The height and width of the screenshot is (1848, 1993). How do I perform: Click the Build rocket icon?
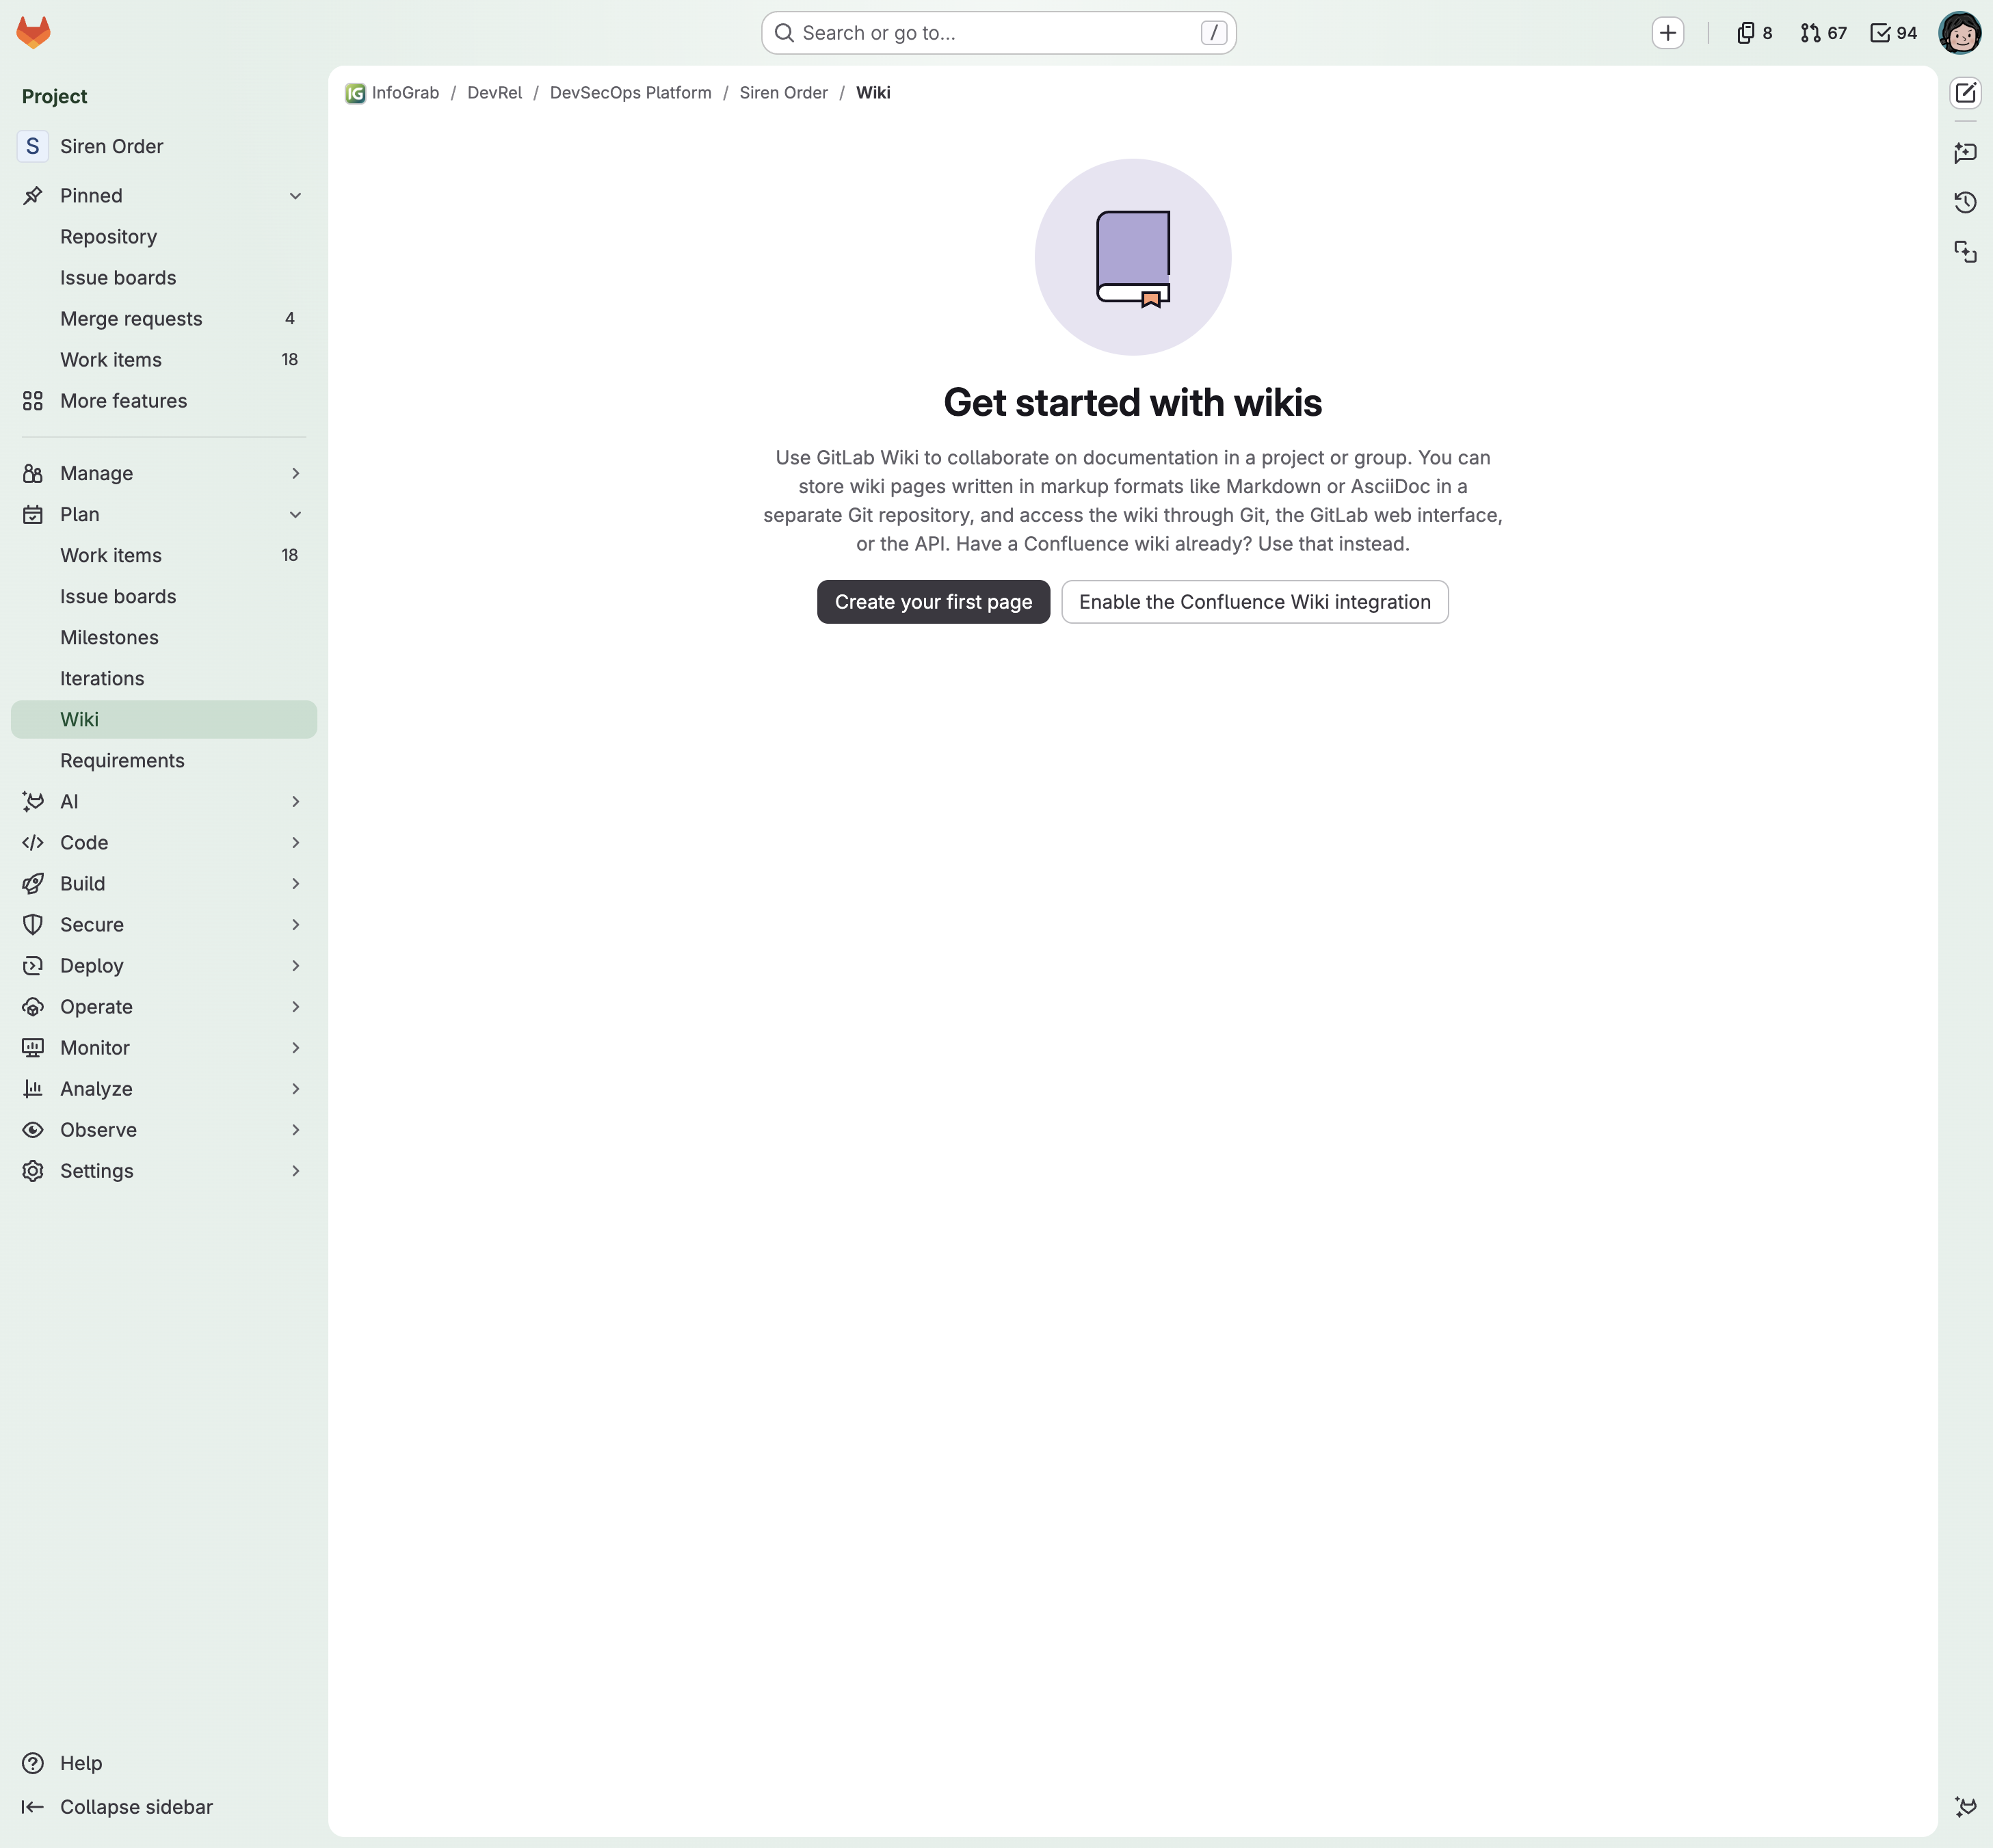[x=33, y=883]
